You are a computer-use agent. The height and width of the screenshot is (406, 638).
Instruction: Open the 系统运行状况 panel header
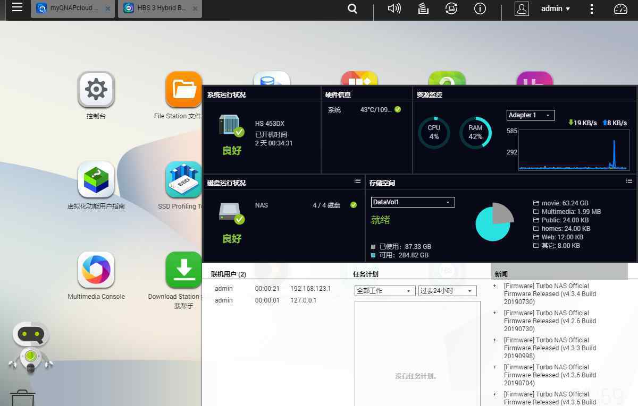pyautogui.click(x=226, y=95)
